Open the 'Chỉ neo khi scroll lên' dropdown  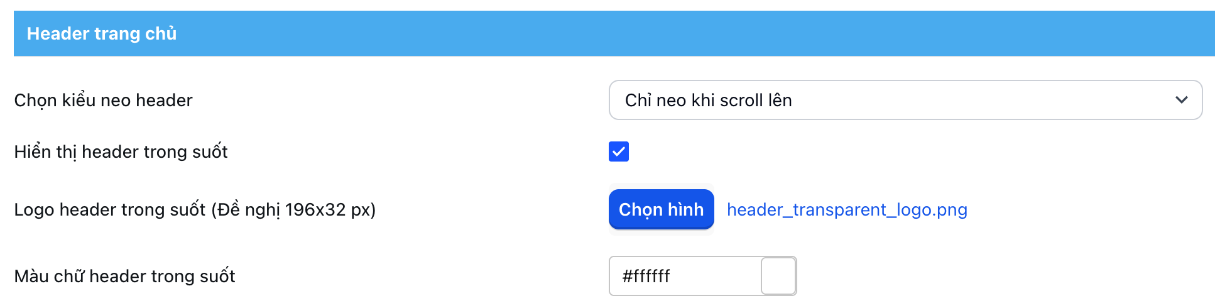[905, 100]
